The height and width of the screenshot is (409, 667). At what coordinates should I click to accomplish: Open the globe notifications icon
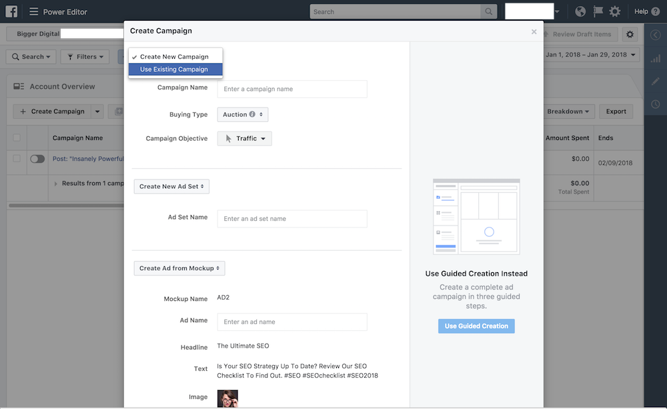tap(580, 11)
